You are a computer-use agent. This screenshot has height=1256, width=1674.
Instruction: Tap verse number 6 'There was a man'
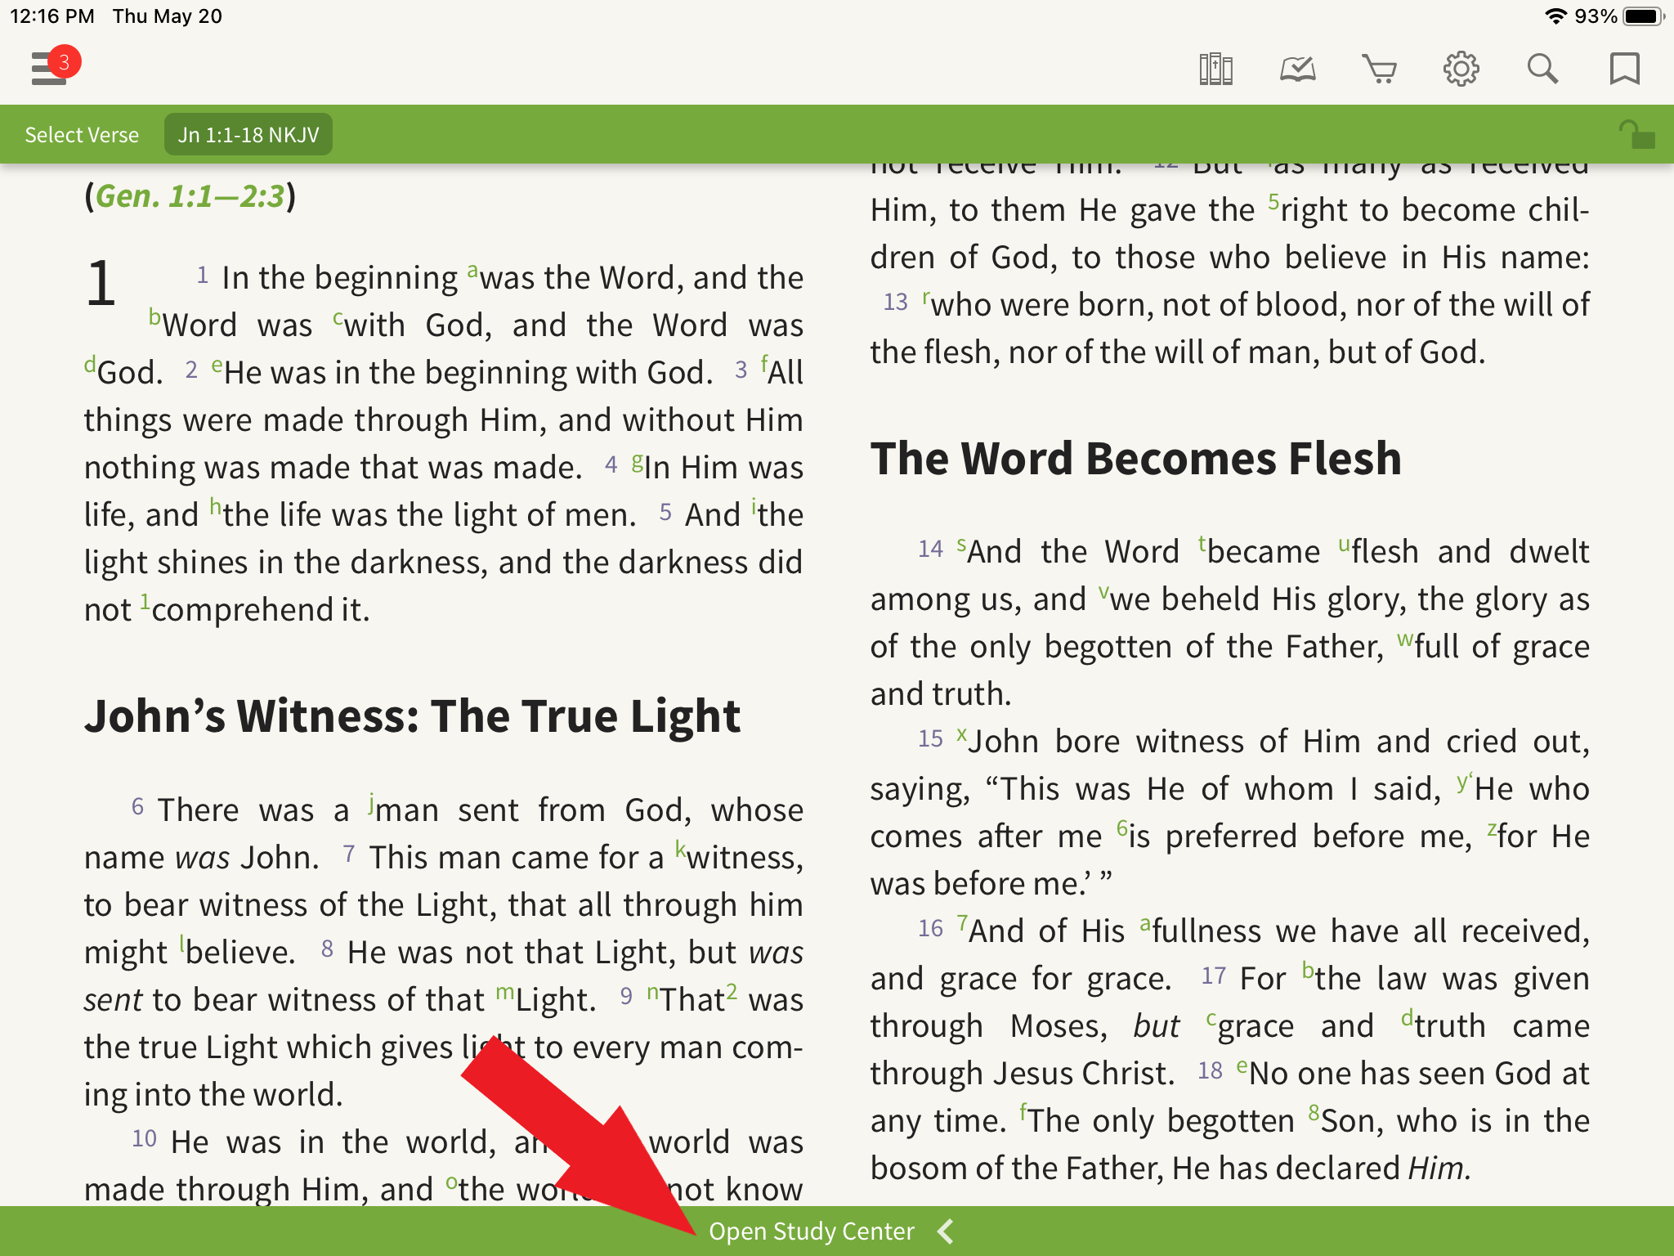pyautogui.click(x=138, y=807)
